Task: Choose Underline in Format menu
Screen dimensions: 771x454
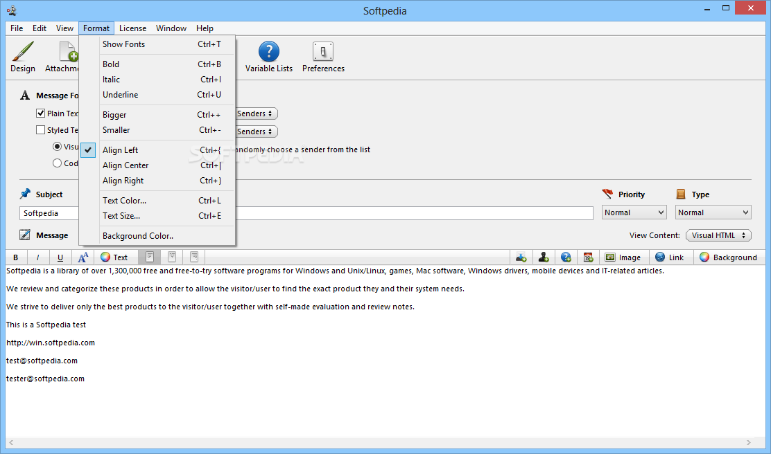Action: coord(157,95)
